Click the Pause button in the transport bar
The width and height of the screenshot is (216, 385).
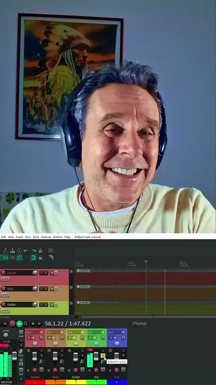(39, 324)
